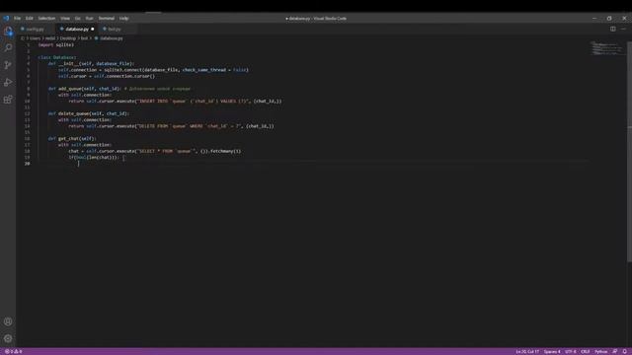Click the 'def get_chat(self)' line
The image size is (632, 355).
point(72,138)
